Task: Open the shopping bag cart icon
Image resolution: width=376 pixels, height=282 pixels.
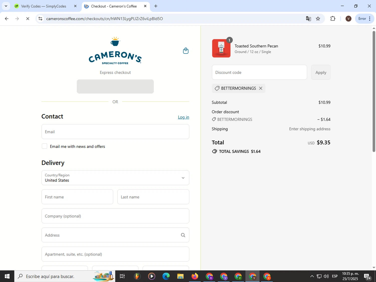Action: (x=185, y=51)
